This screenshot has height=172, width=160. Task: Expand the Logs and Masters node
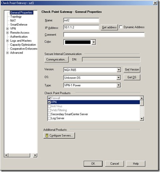coord(8,41)
